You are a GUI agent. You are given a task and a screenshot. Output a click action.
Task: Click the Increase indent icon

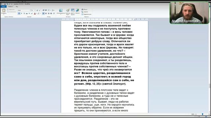(x=46, y=10)
